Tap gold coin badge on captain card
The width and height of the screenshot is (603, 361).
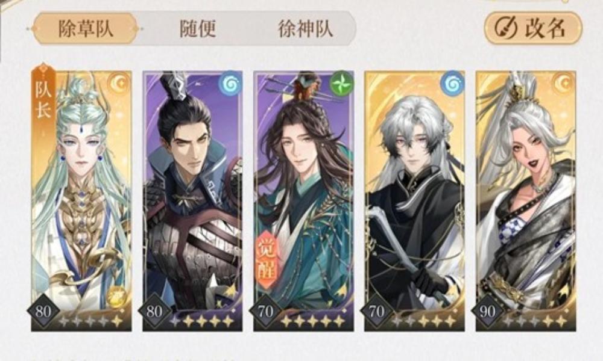[x=116, y=297]
